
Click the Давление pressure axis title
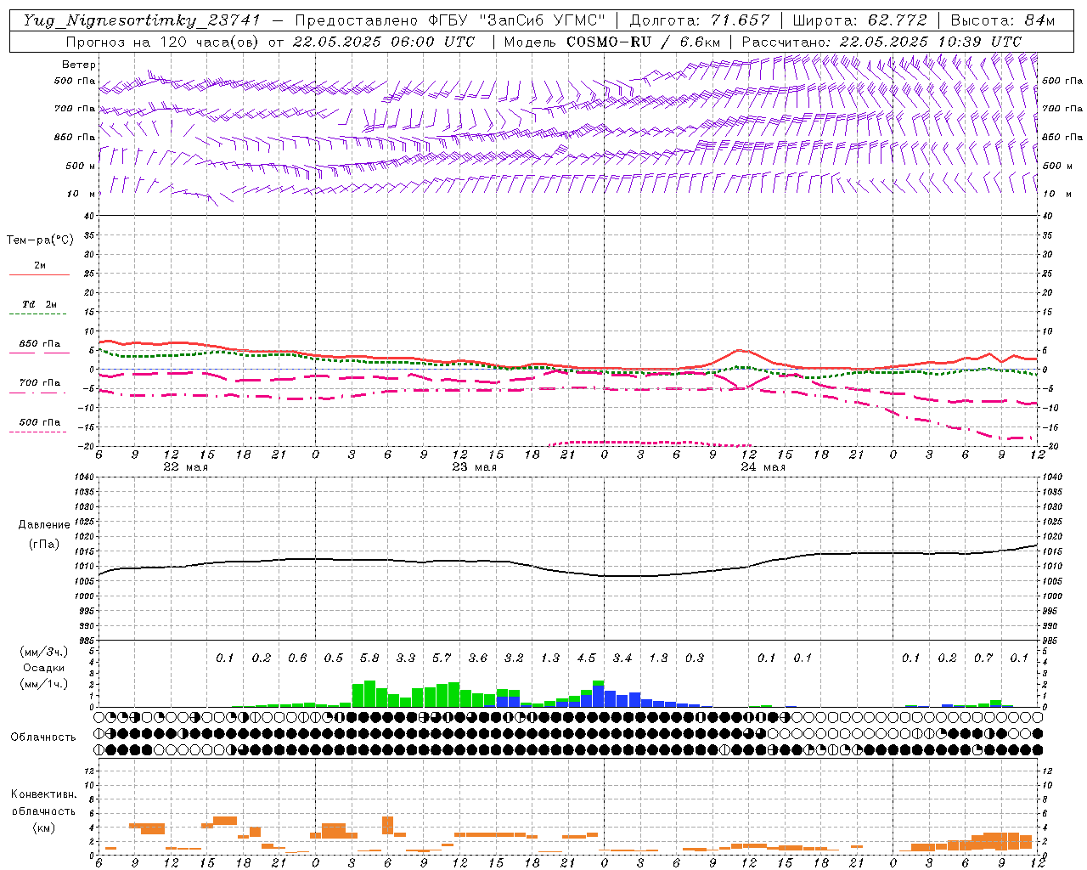tap(44, 525)
